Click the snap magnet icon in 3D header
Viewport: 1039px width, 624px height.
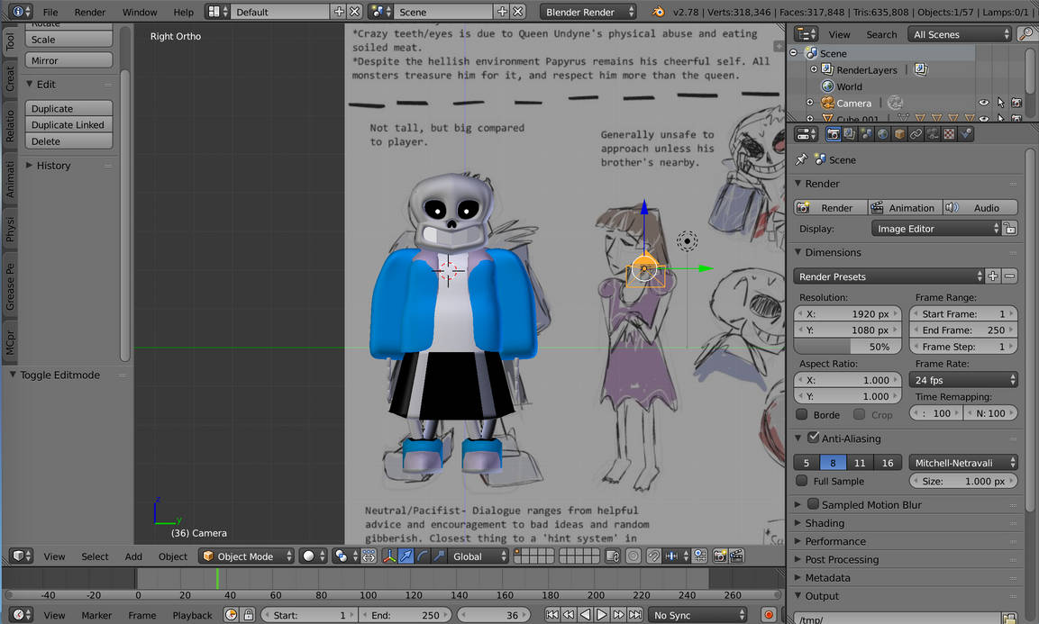(x=653, y=556)
